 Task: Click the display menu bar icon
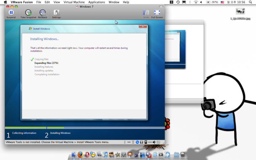point(184,2)
